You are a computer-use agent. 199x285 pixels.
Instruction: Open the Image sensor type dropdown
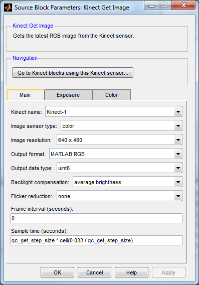click(121, 126)
